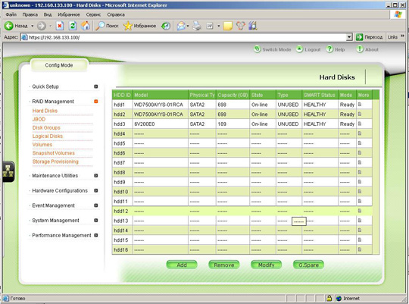Viewport: 409px width, 304px height.
Task: Open More details icon for hdd3
Action: coord(360,124)
